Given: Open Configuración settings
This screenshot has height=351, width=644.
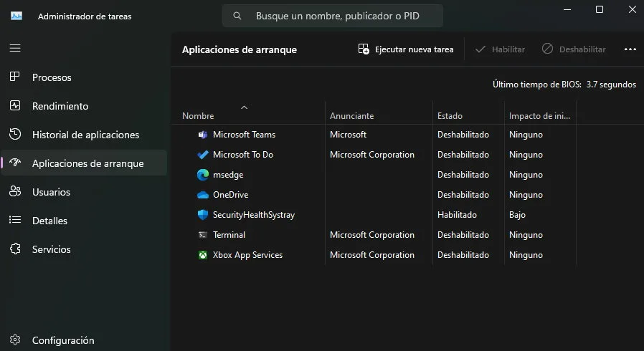Looking at the screenshot, I should [84, 340].
